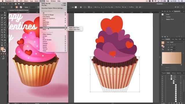Screen dimensions: 185x104
Task: Select the Gradient tool in toolbox
Action: pos(5,35)
